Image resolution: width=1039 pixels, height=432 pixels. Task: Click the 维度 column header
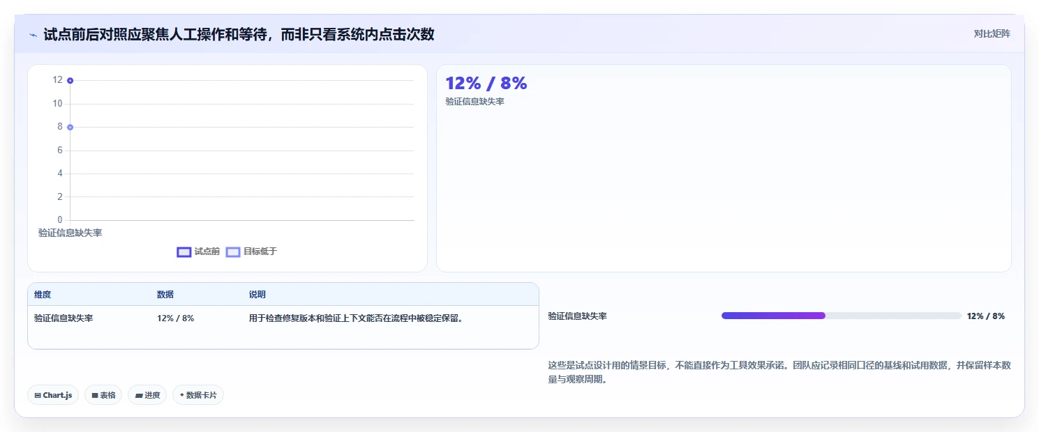[43, 295]
